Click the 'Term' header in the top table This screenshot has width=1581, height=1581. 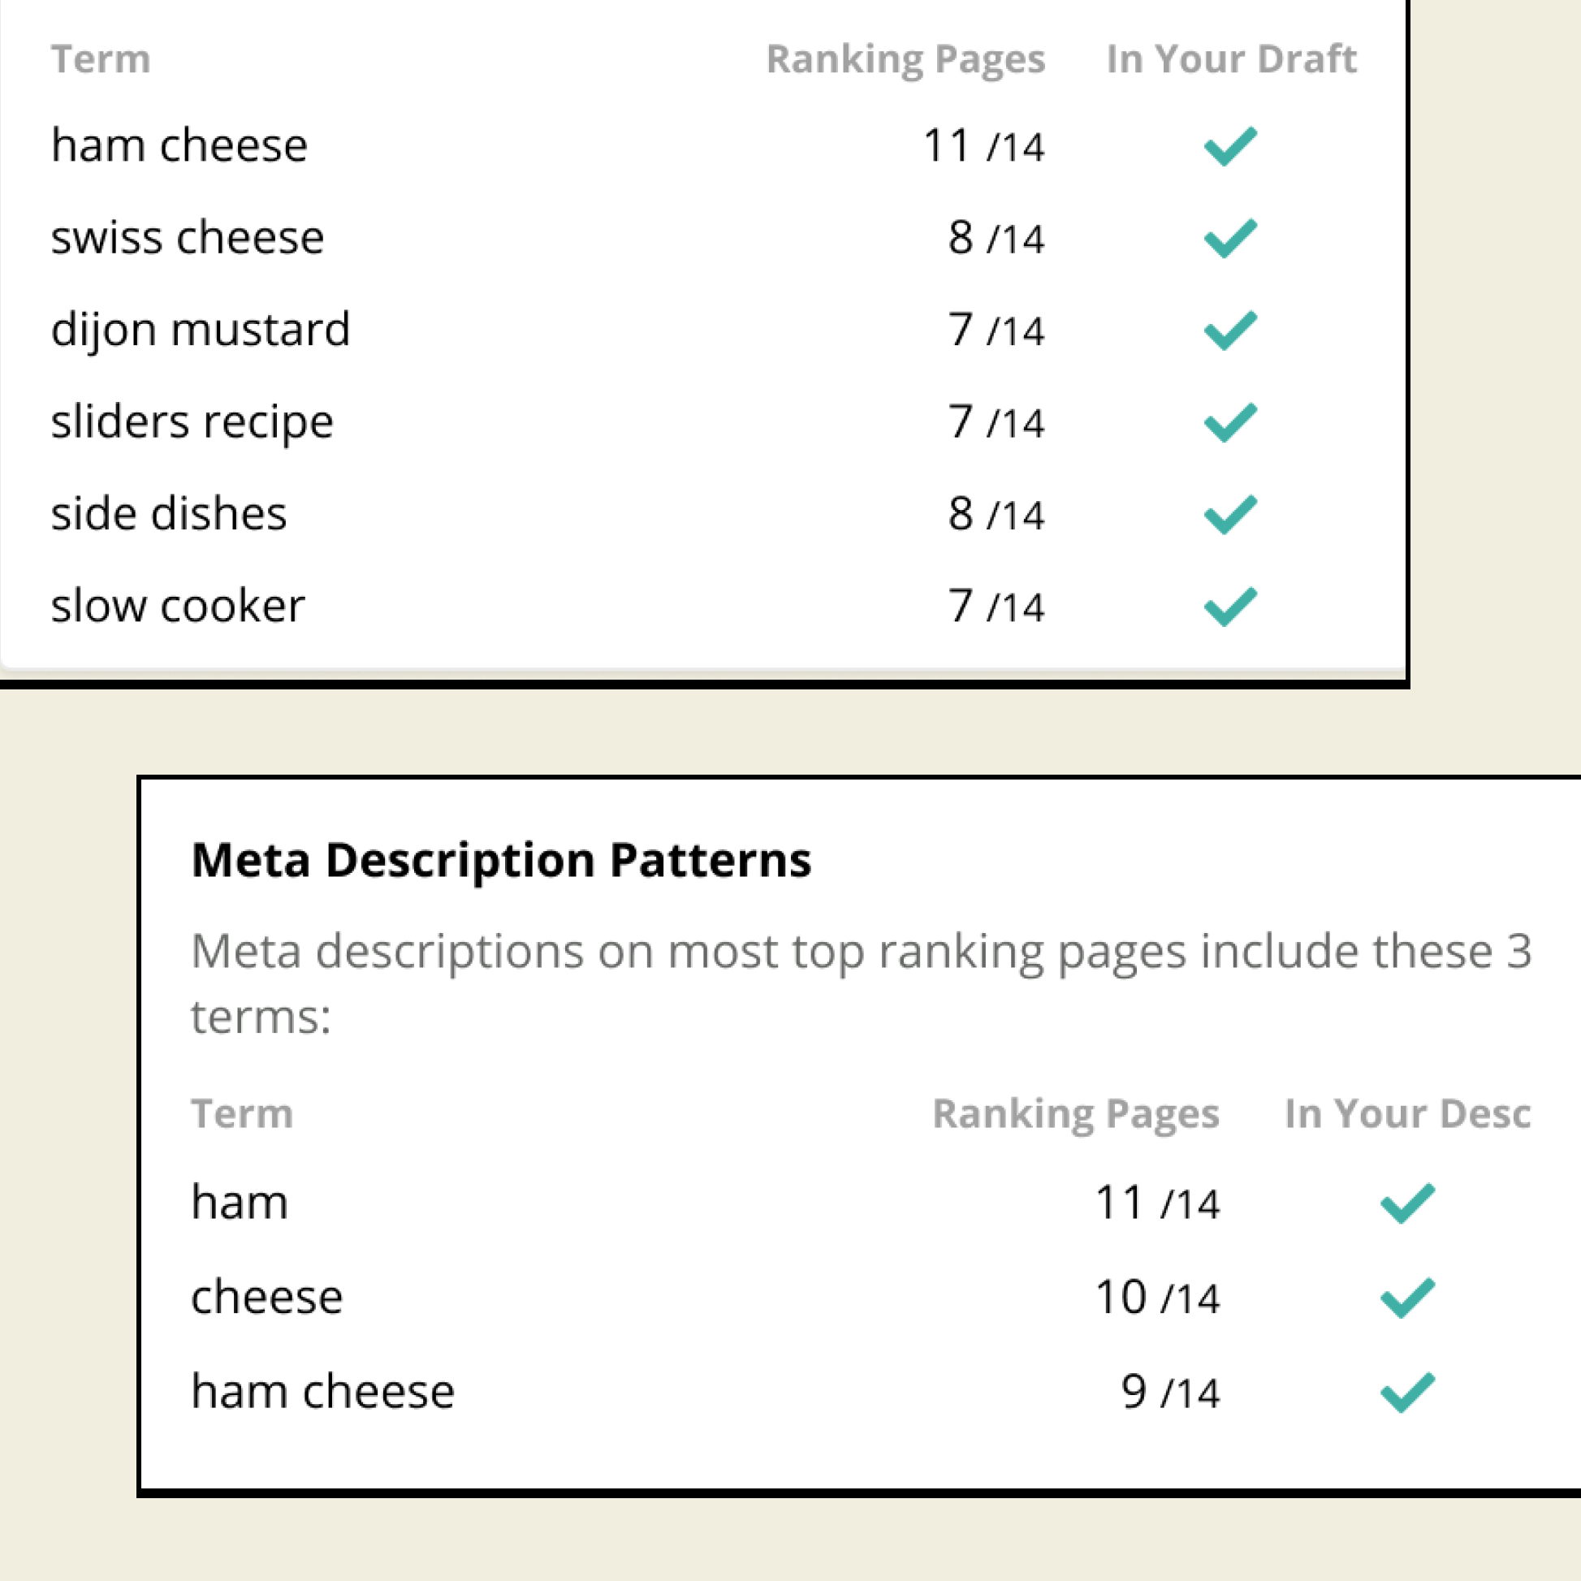click(x=101, y=59)
